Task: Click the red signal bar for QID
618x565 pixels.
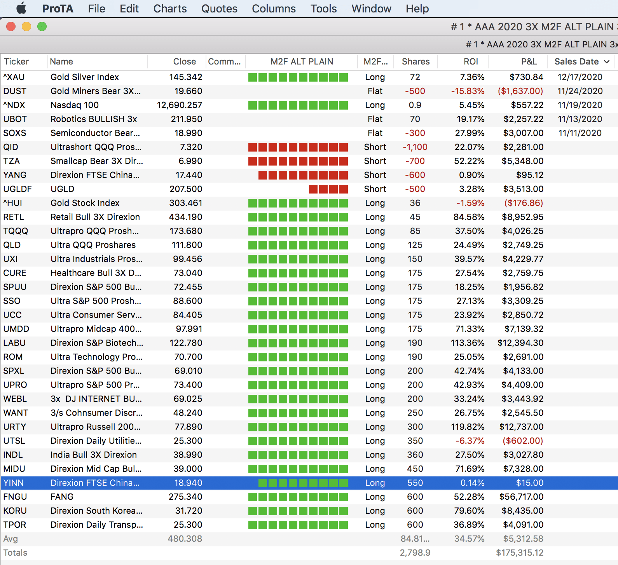Action: pos(298,147)
